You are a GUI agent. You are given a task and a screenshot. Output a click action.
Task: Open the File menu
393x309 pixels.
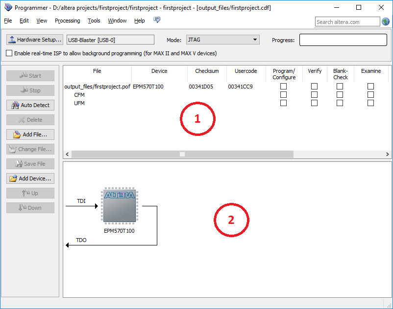tap(8, 21)
